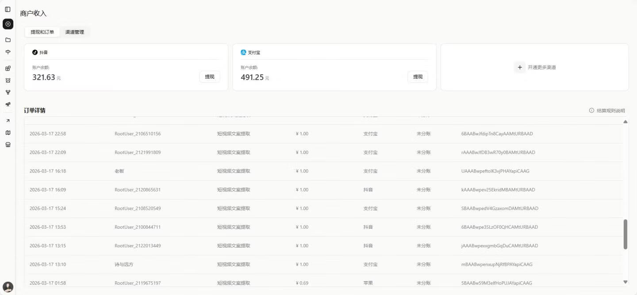The image size is (637, 295).
Task: Open the 结算规则说明 link
Action: (x=607, y=111)
